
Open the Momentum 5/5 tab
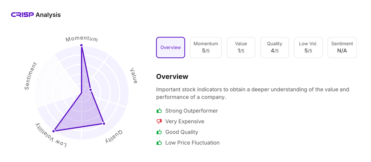click(206, 47)
